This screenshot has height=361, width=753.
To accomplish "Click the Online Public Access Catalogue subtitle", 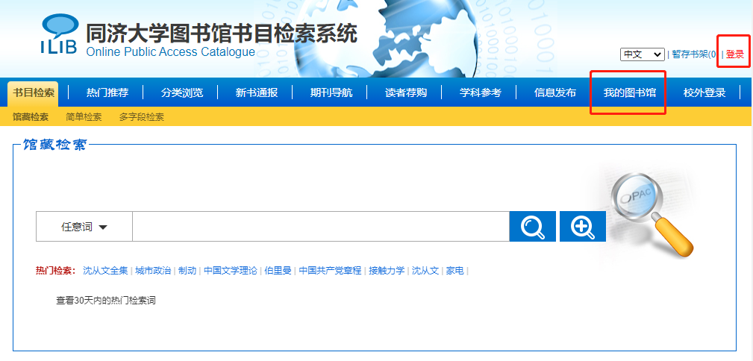I will pos(170,52).
